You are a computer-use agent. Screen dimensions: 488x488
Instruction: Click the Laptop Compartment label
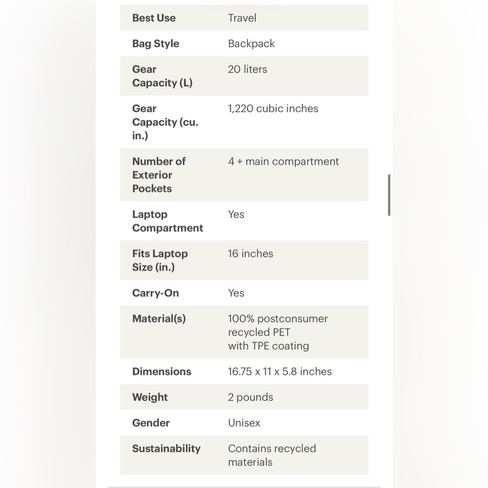(x=167, y=221)
